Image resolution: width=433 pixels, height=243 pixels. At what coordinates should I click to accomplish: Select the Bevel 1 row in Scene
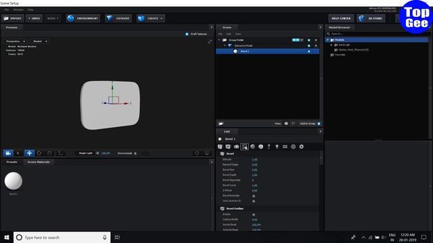(268, 51)
